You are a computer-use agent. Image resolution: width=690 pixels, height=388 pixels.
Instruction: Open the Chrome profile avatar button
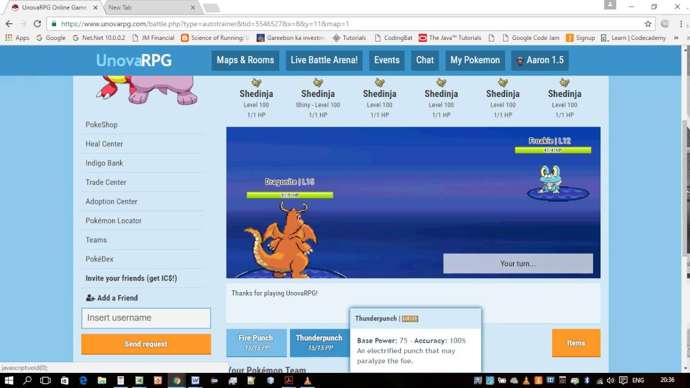[x=610, y=5]
